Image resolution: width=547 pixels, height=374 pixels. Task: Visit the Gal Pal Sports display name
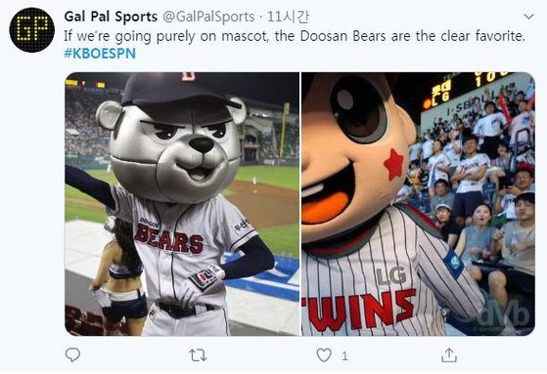pos(111,17)
